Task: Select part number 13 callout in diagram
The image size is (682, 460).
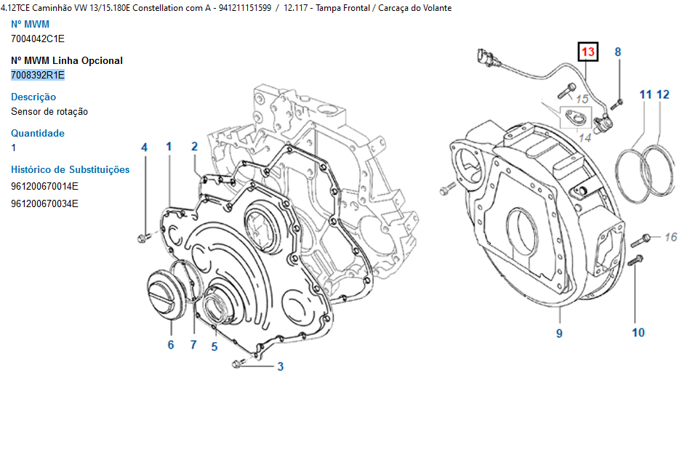Action: [x=587, y=52]
